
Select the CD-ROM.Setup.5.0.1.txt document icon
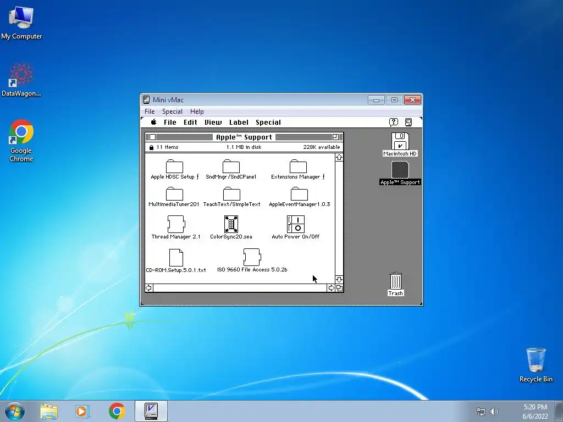click(176, 258)
